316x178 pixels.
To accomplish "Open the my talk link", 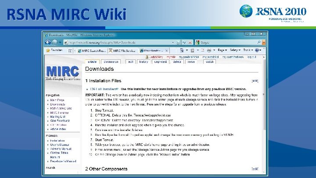I will (171, 57).
